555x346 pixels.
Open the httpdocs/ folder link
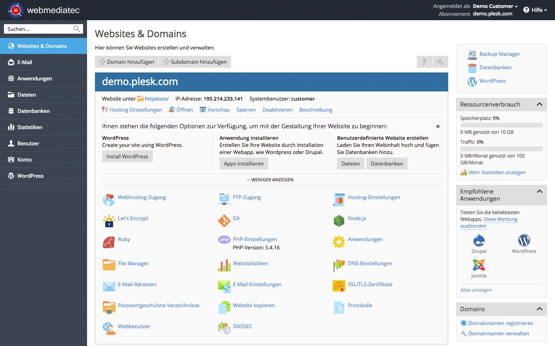157,99
